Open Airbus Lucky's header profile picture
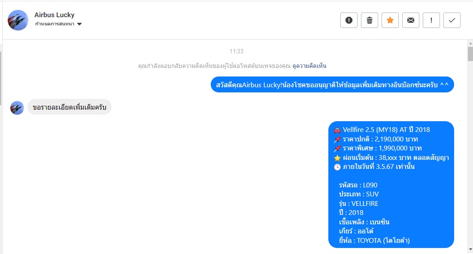The width and height of the screenshot is (473, 254). coord(18,20)
